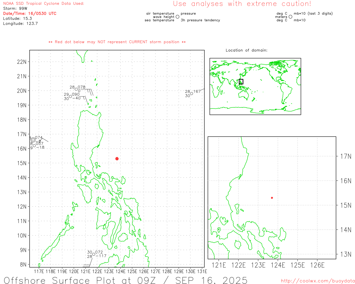Click the wind barb near station 078
This screenshot has width=355, height=284.
(x=87, y=92)
